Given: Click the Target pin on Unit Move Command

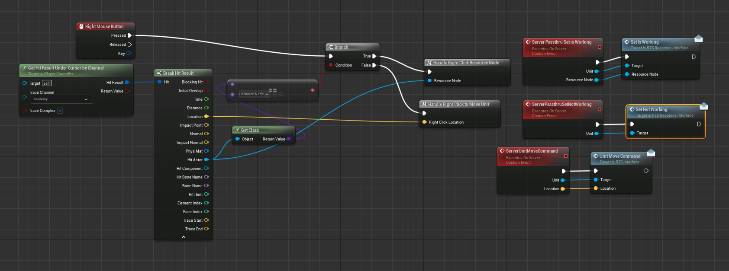Looking at the screenshot, I should 596,180.
